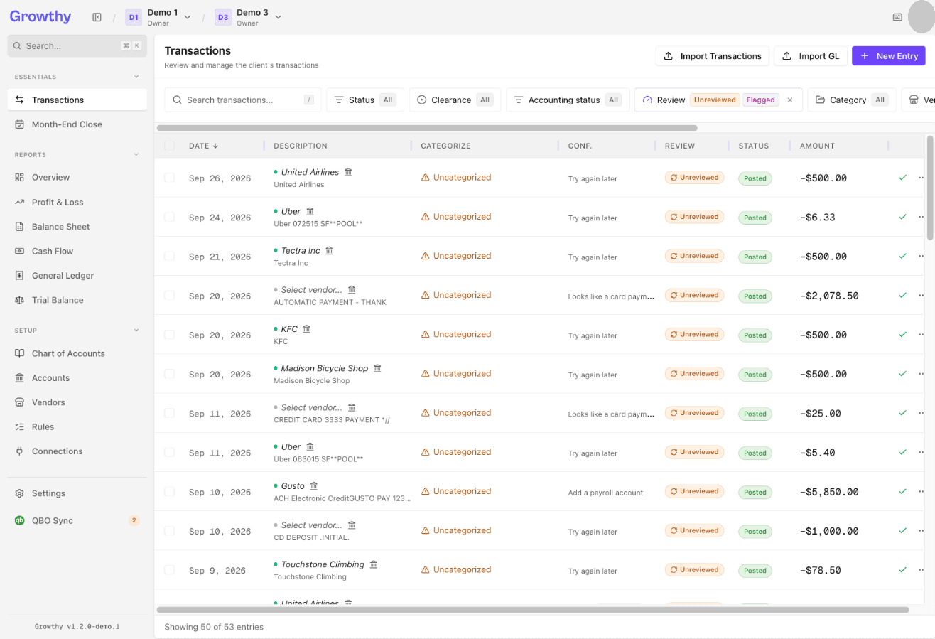Click the bank icon next to Gusto
Image resolution: width=935 pixels, height=639 pixels.
(x=313, y=486)
